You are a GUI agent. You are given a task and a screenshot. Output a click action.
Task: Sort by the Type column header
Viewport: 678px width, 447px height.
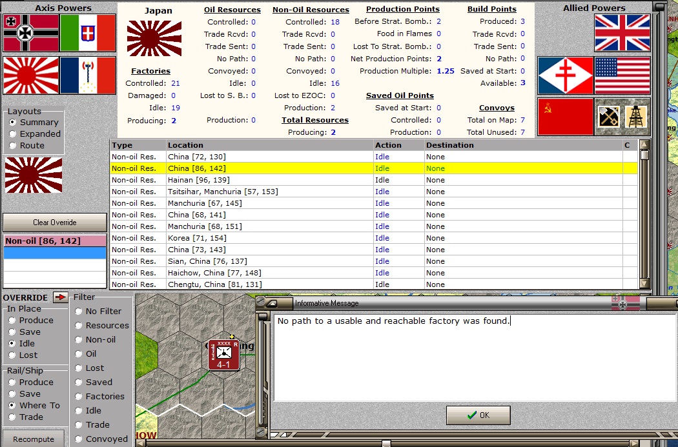click(x=138, y=145)
